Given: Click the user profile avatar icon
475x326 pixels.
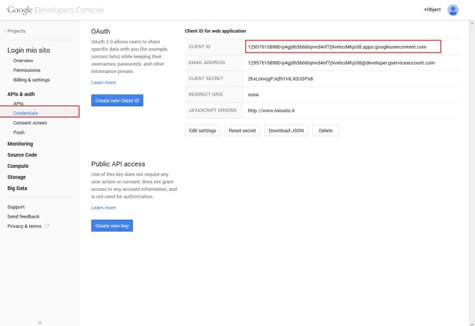Looking at the screenshot, I should pyautogui.click(x=453, y=10).
